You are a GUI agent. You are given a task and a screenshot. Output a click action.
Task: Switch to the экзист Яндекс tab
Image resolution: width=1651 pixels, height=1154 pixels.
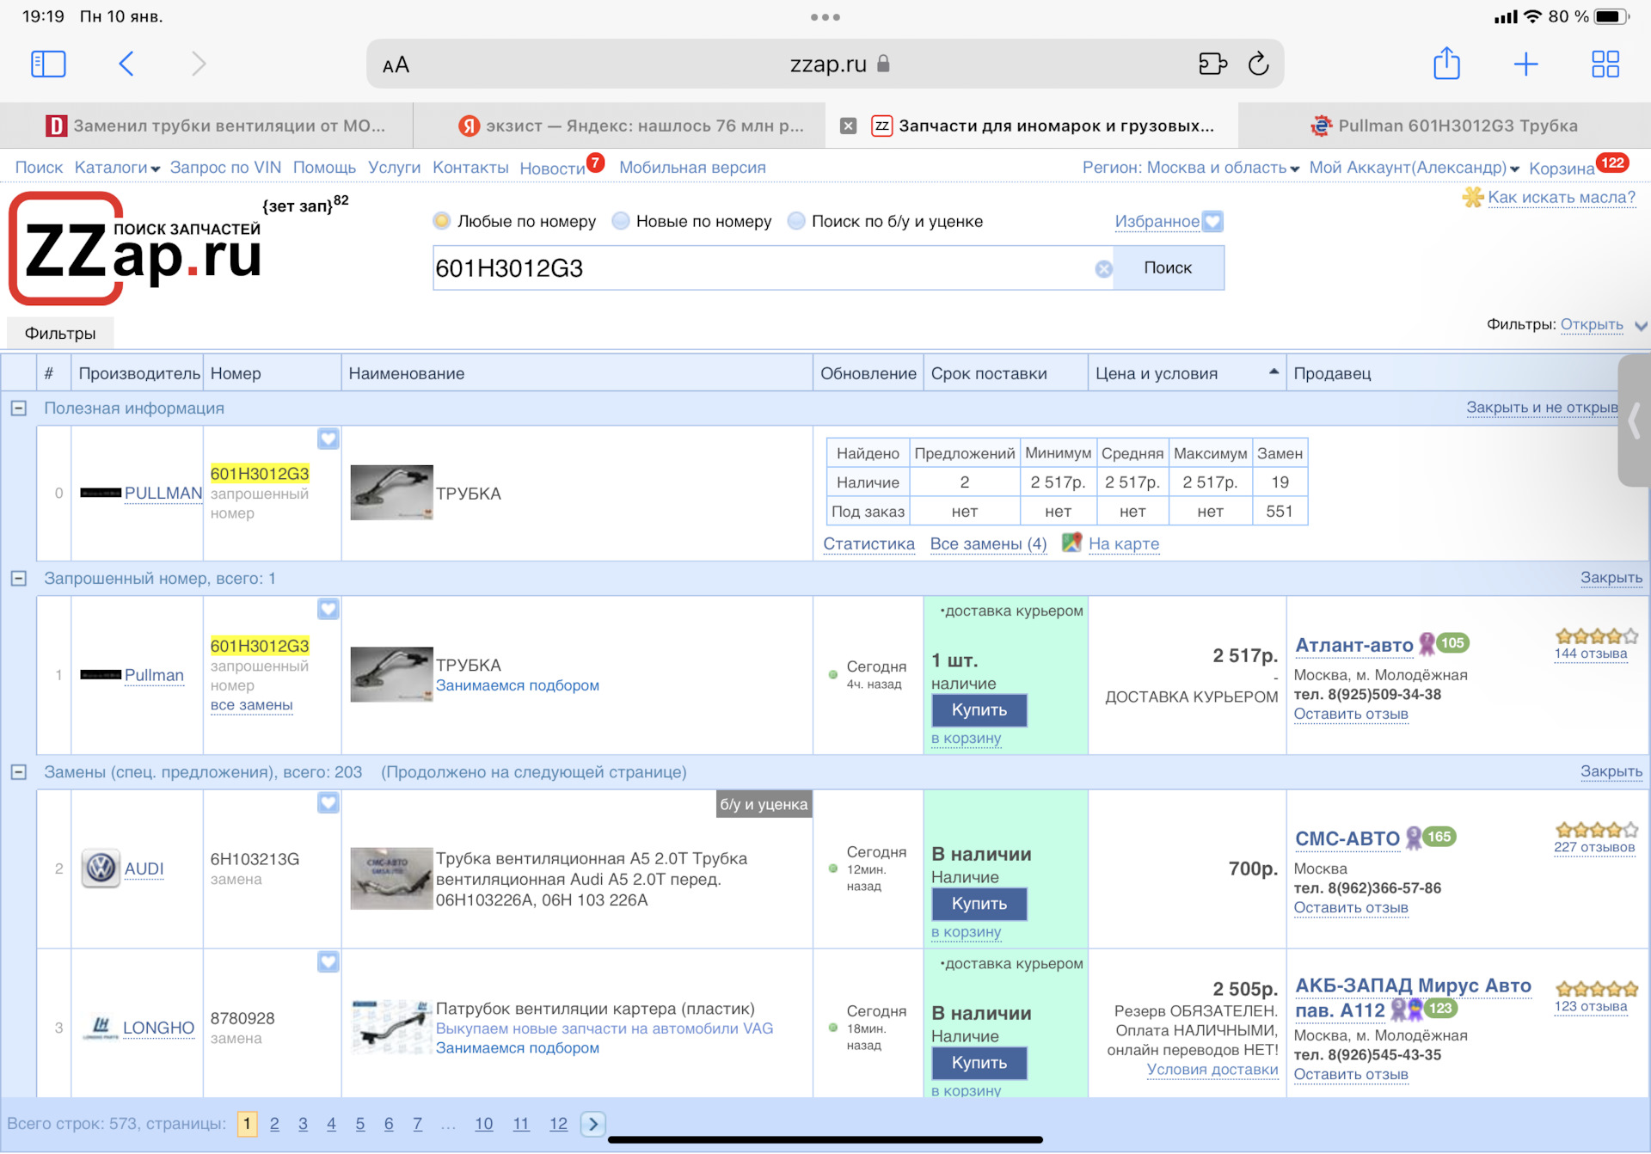[619, 126]
